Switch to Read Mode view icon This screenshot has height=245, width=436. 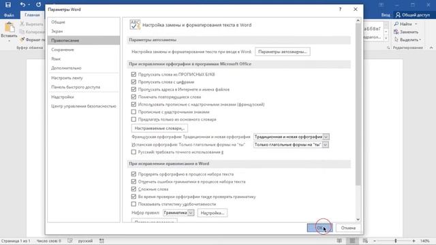coord(339,241)
